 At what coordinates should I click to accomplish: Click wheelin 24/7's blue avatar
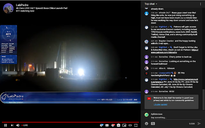click(147, 13)
